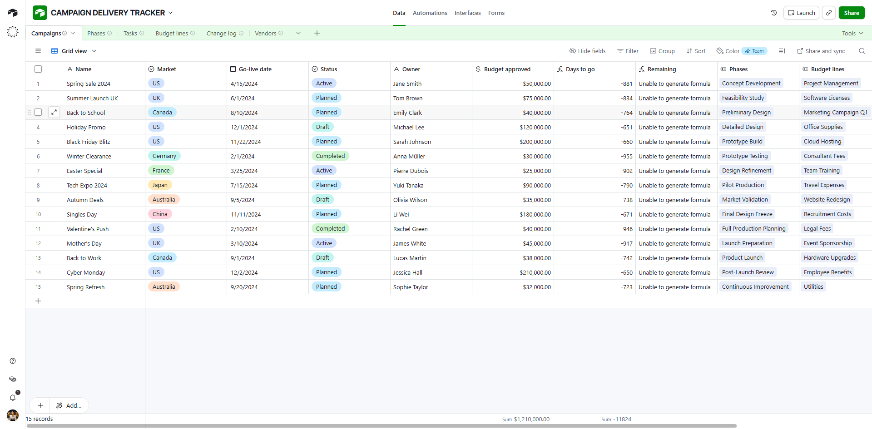Image resolution: width=872 pixels, height=429 pixels.
Task: Open Campaigns tab dropdown chevron
Action: point(73,33)
